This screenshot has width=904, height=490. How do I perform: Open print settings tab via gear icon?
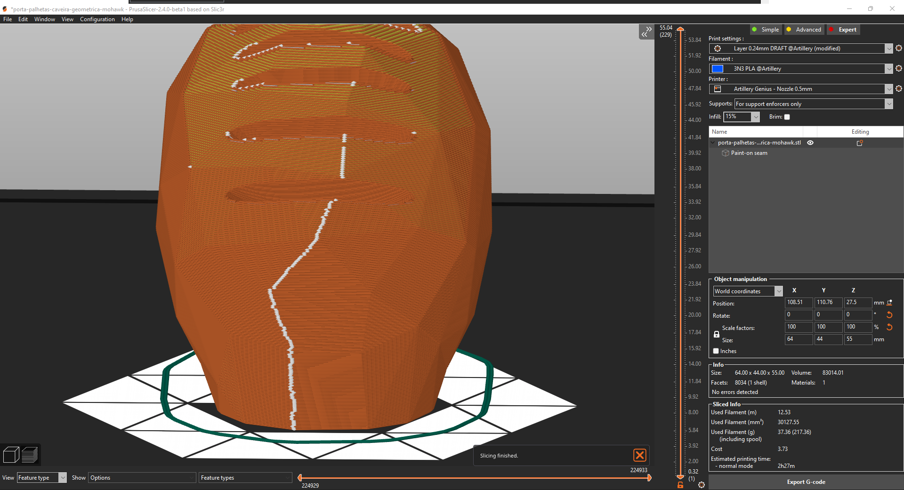(x=898, y=48)
